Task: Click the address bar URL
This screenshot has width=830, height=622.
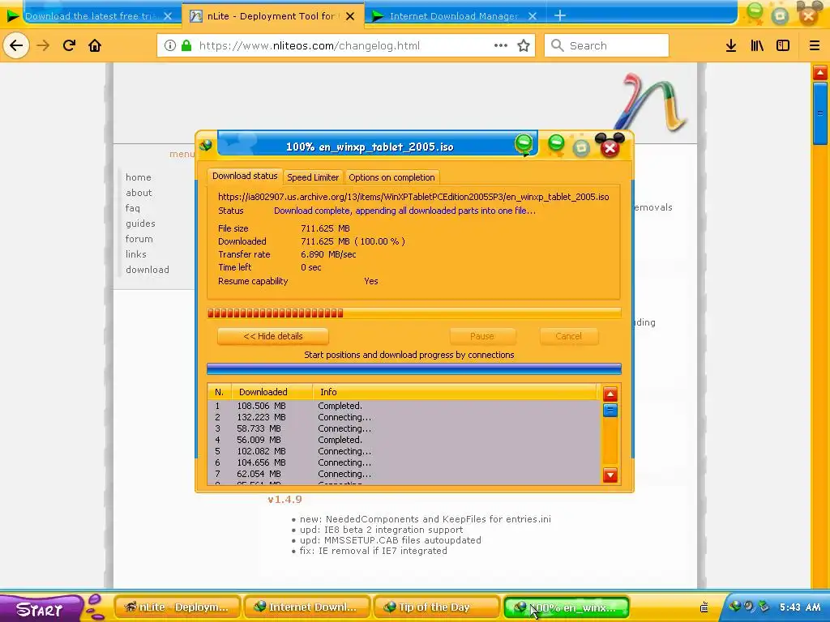Action: click(310, 45)
